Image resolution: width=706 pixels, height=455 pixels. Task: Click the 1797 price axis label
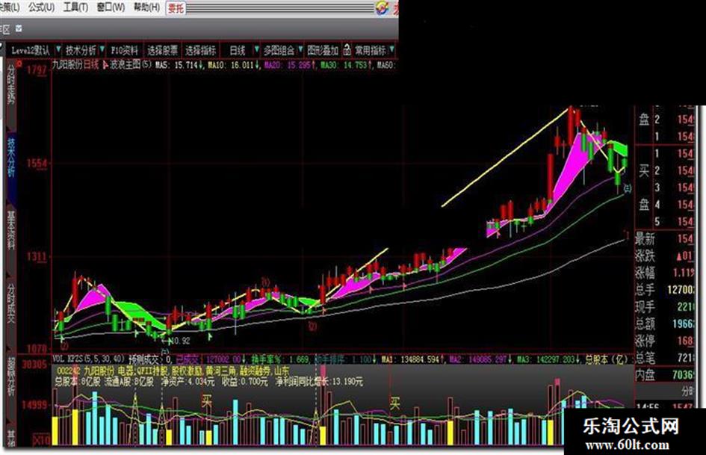[37, 69]
